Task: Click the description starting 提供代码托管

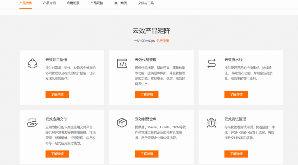Action: click(160, 76)
